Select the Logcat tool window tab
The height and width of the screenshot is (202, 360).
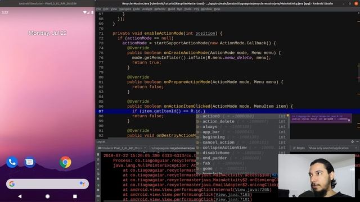101,142
